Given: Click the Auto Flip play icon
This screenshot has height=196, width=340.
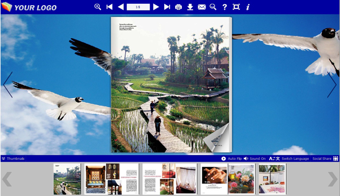Looking at the screenshot, I should click(223, 158).
